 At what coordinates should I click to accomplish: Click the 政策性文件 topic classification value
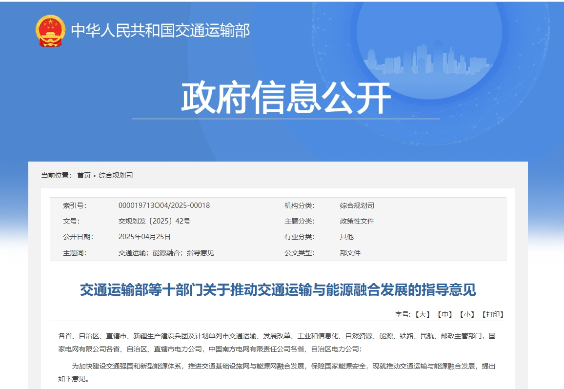pos(357,221)
